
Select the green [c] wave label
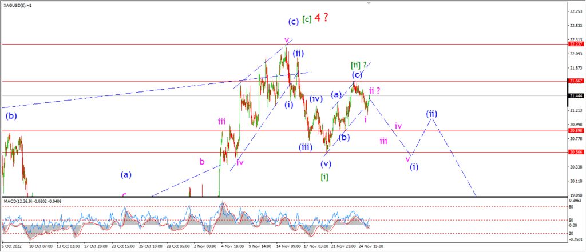pyautogui.click(x=307, y=20)
